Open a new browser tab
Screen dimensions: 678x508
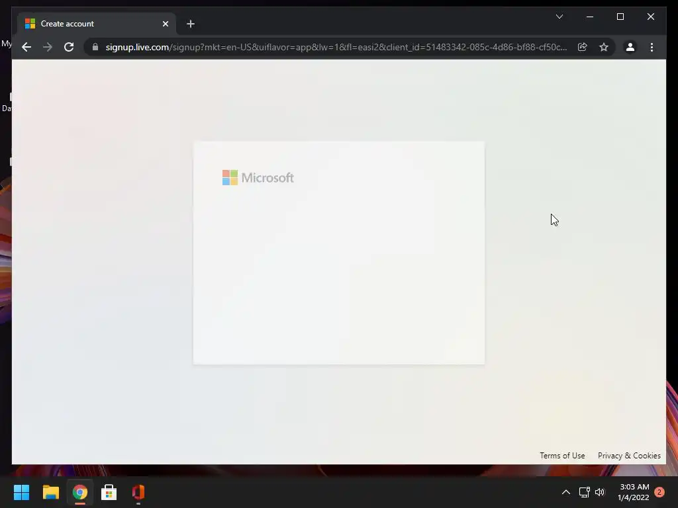[x=191, y=24]
